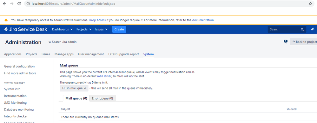Viewport: 317px width, 123px height.
Task: Open the Applications admin tab
Action: coord(13,54)
